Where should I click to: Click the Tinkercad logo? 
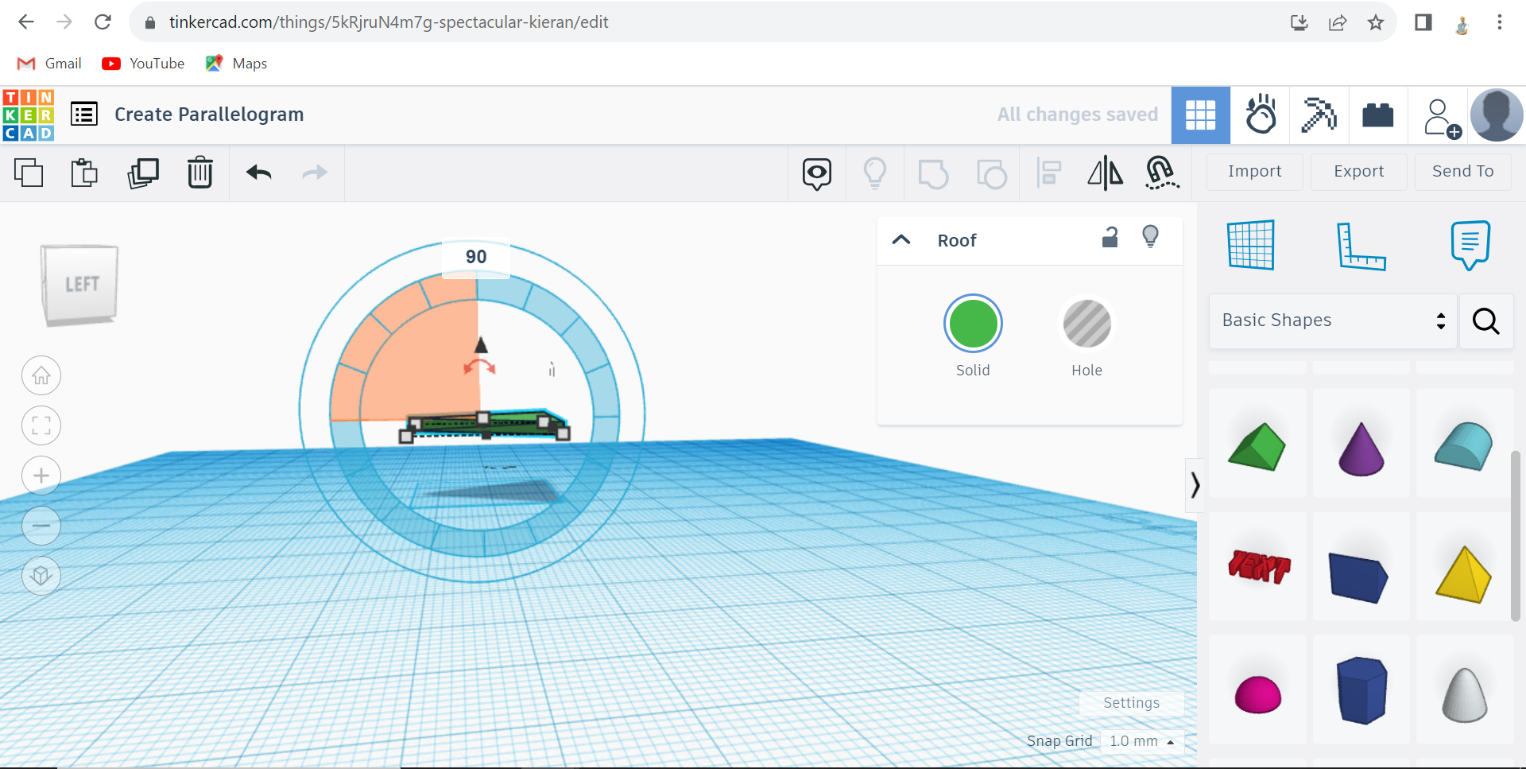[29, 115]
